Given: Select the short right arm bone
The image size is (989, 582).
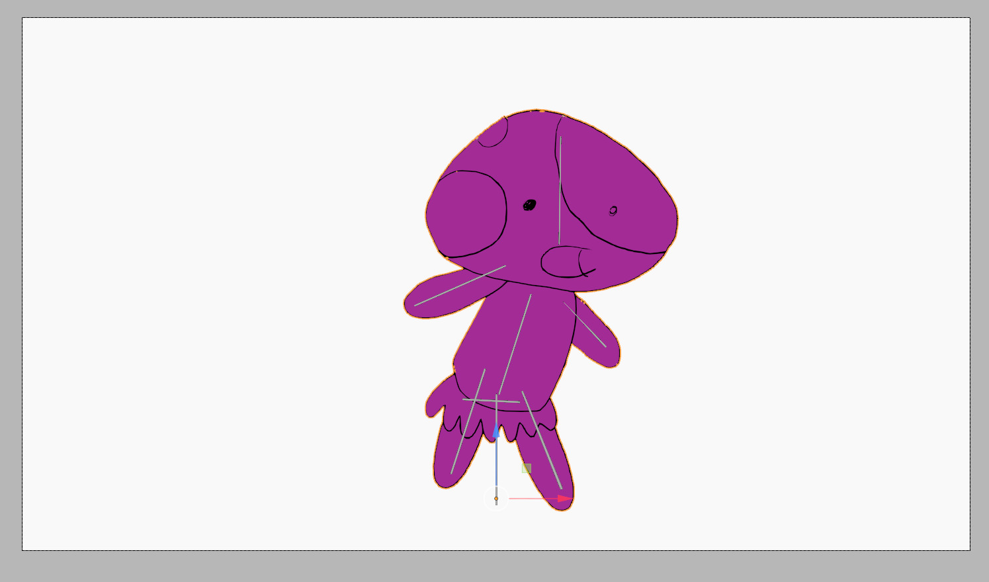Looking at the screenshot, I should click(x=585, y=325).
